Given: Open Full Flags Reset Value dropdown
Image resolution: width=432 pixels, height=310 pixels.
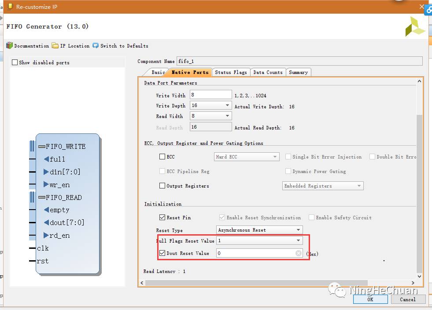Looking at the screenshot, I should 298,240.
